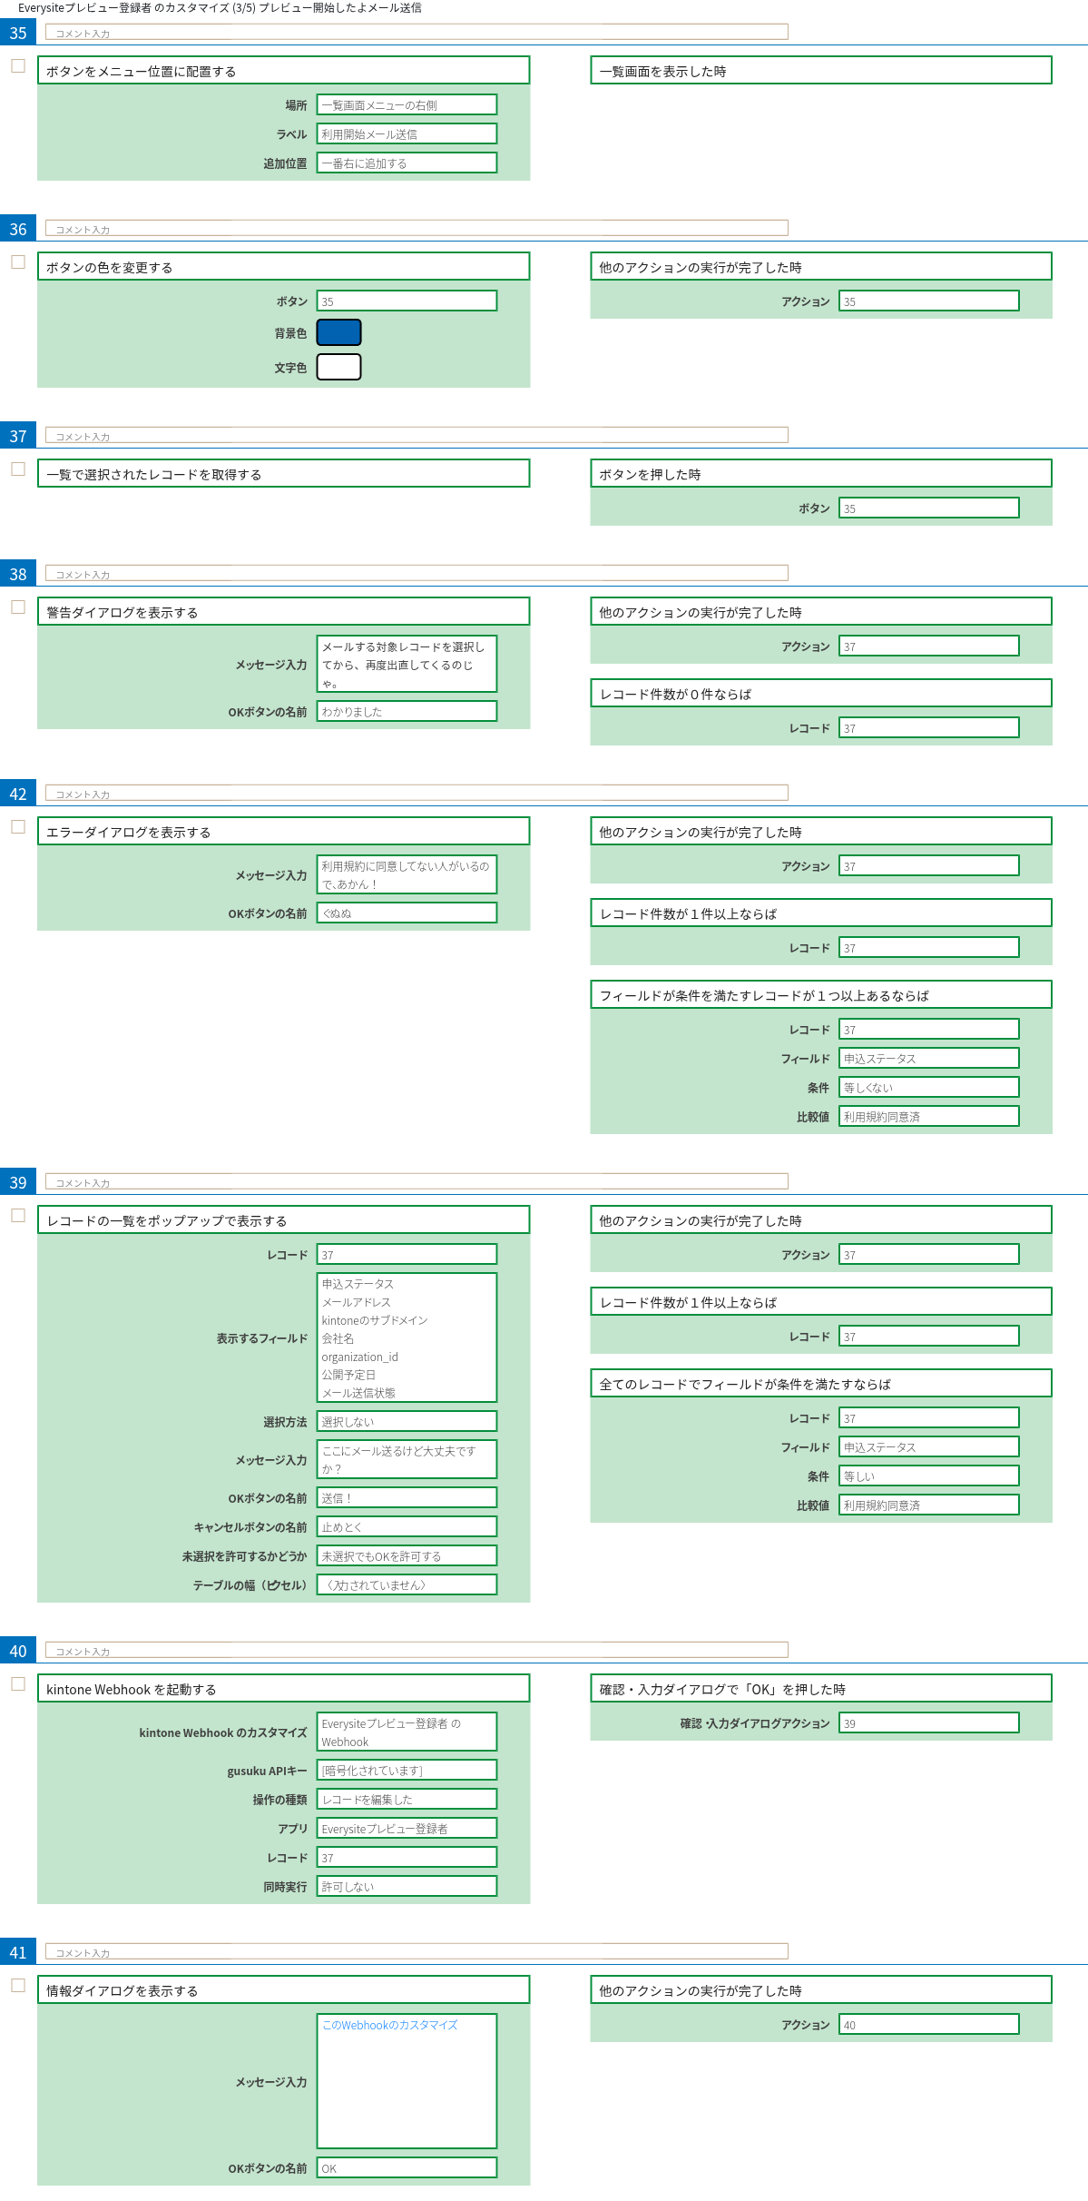The image size is (1088, 2201).
Task: Click the comment input field for row 36
Action: [x=417, y=229]
